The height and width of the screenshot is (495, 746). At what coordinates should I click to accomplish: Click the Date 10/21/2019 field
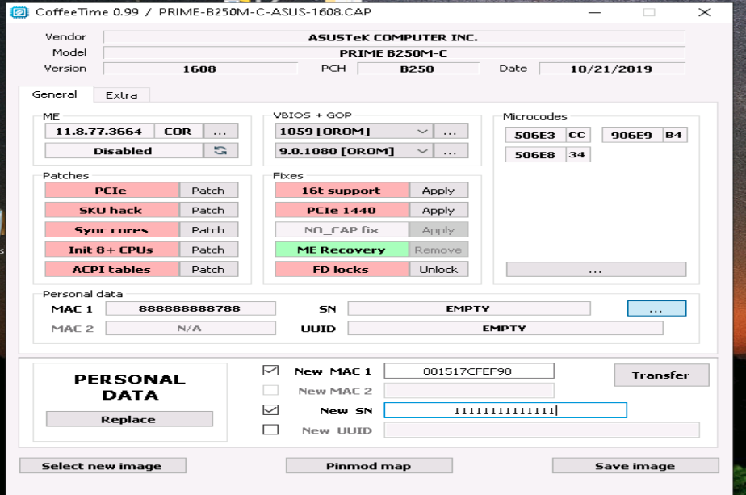[612, 69]
